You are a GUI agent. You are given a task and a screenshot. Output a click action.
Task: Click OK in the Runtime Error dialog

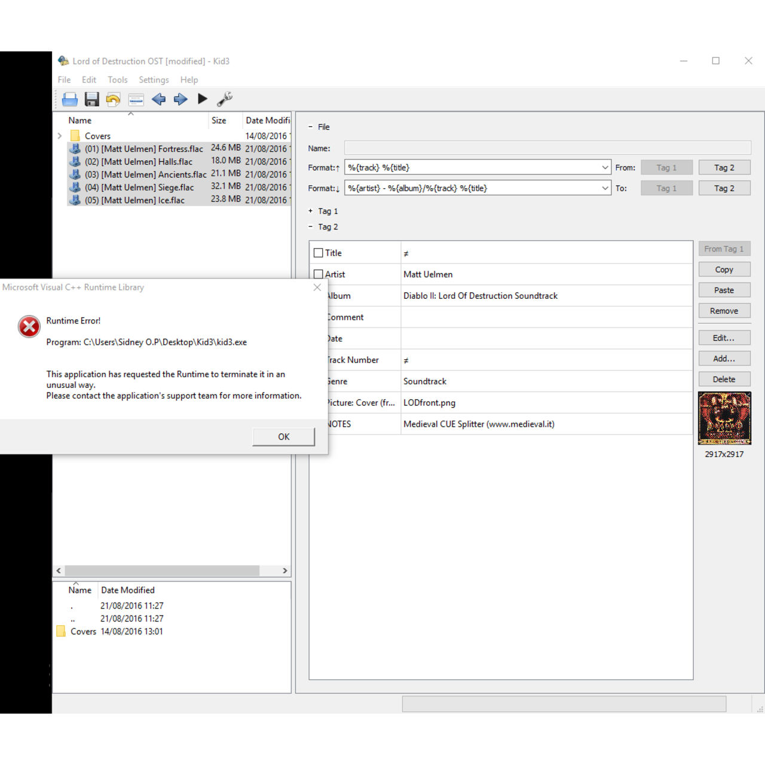coord(283,437)
